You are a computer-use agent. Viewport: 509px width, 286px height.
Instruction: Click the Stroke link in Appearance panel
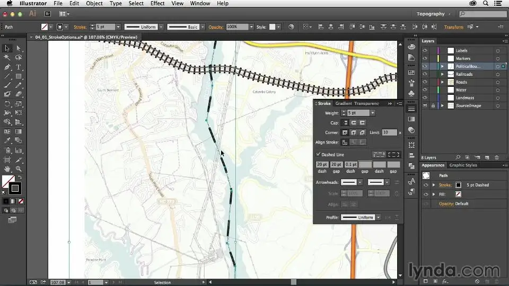pyautogui.click(x=445, y=185)
